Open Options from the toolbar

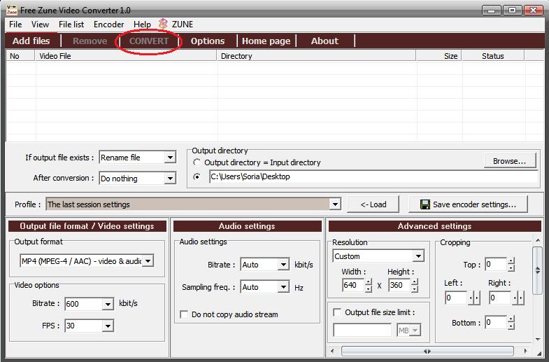point(208,41)
